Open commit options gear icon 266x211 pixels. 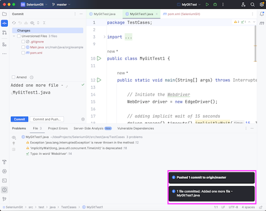[x=83, y=119]
